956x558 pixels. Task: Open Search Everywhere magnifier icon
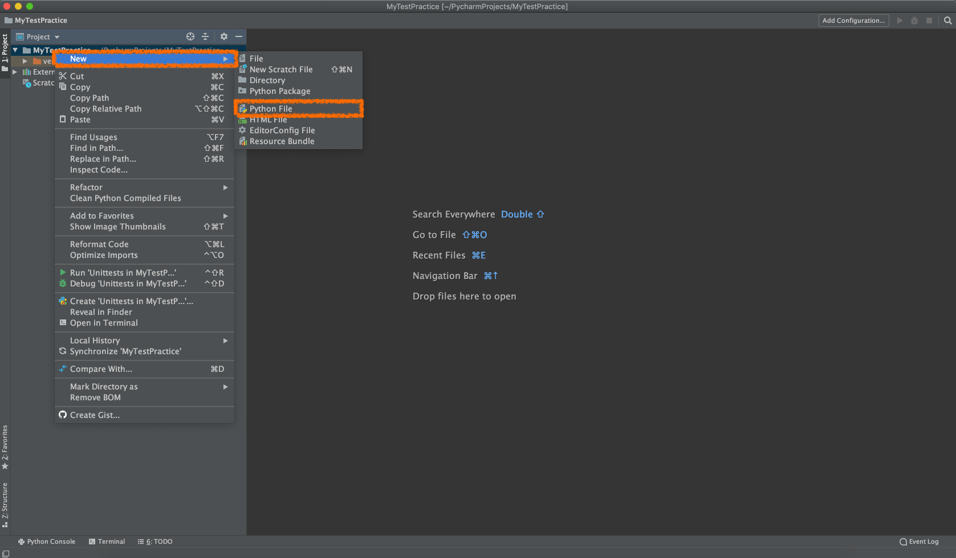(x=948, y=20)
